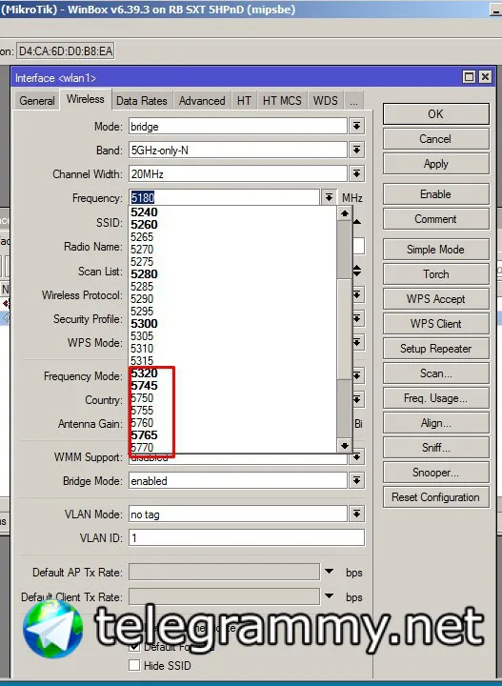
Task: Switch to the HT MCS tab
Action: coord(282,101)
